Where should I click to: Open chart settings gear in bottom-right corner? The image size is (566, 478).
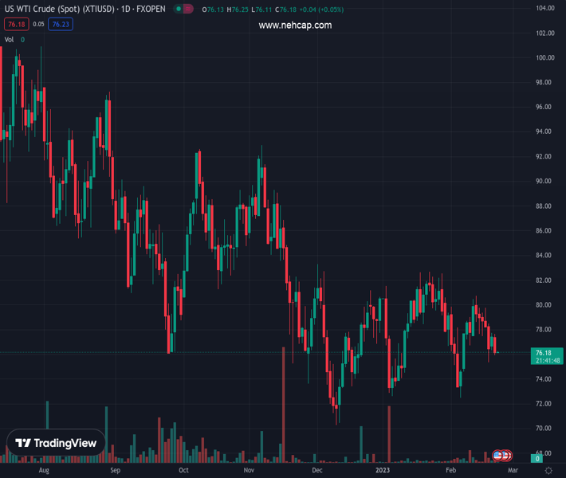548,471
